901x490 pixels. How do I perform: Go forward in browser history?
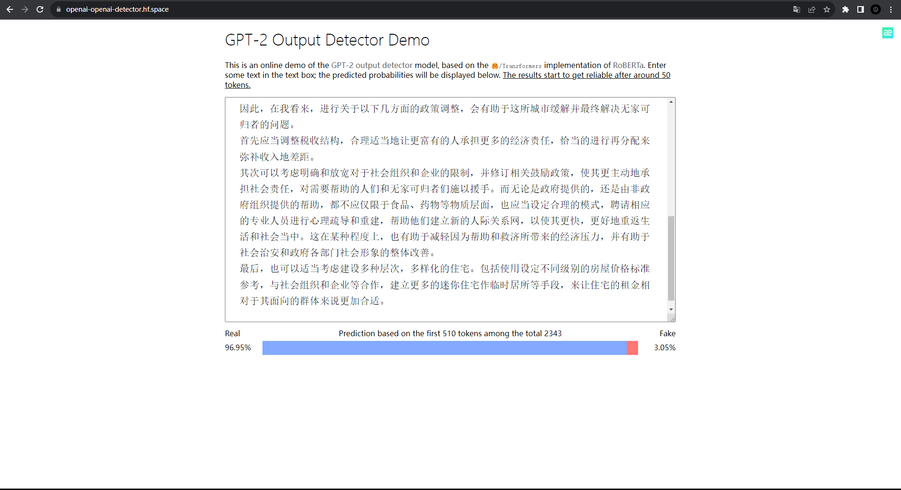[x=25, y=9]
